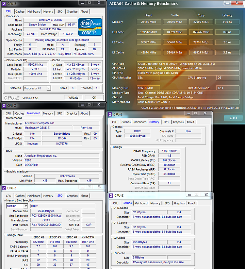
Task: Open SPD tab in top CPU-Z window
Action: click(x=60, y=12)
